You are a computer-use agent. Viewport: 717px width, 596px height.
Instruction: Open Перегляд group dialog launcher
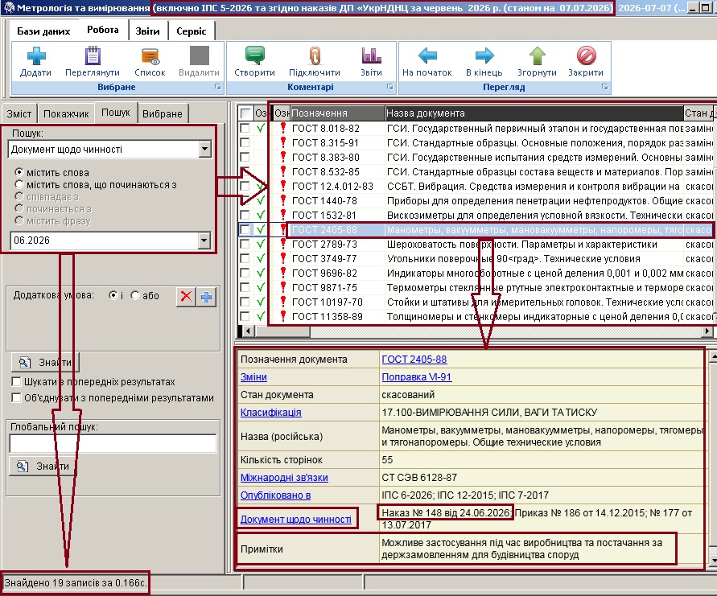[605, 87]
